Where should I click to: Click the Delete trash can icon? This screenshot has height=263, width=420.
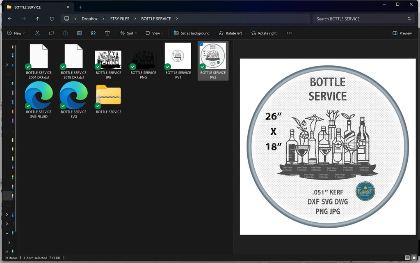pos(107,33)
